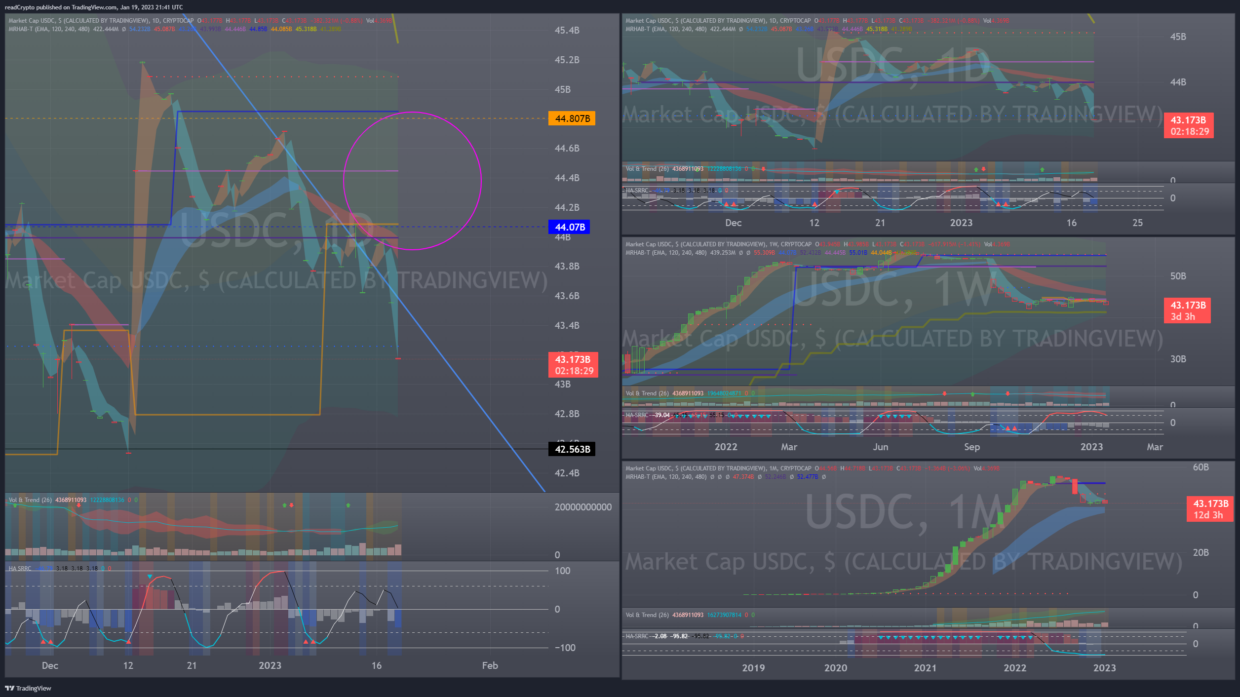The height and width of the screenshot is (697, 1240).
Task: Click the readCrypto published header text
Action: (94, 7)
